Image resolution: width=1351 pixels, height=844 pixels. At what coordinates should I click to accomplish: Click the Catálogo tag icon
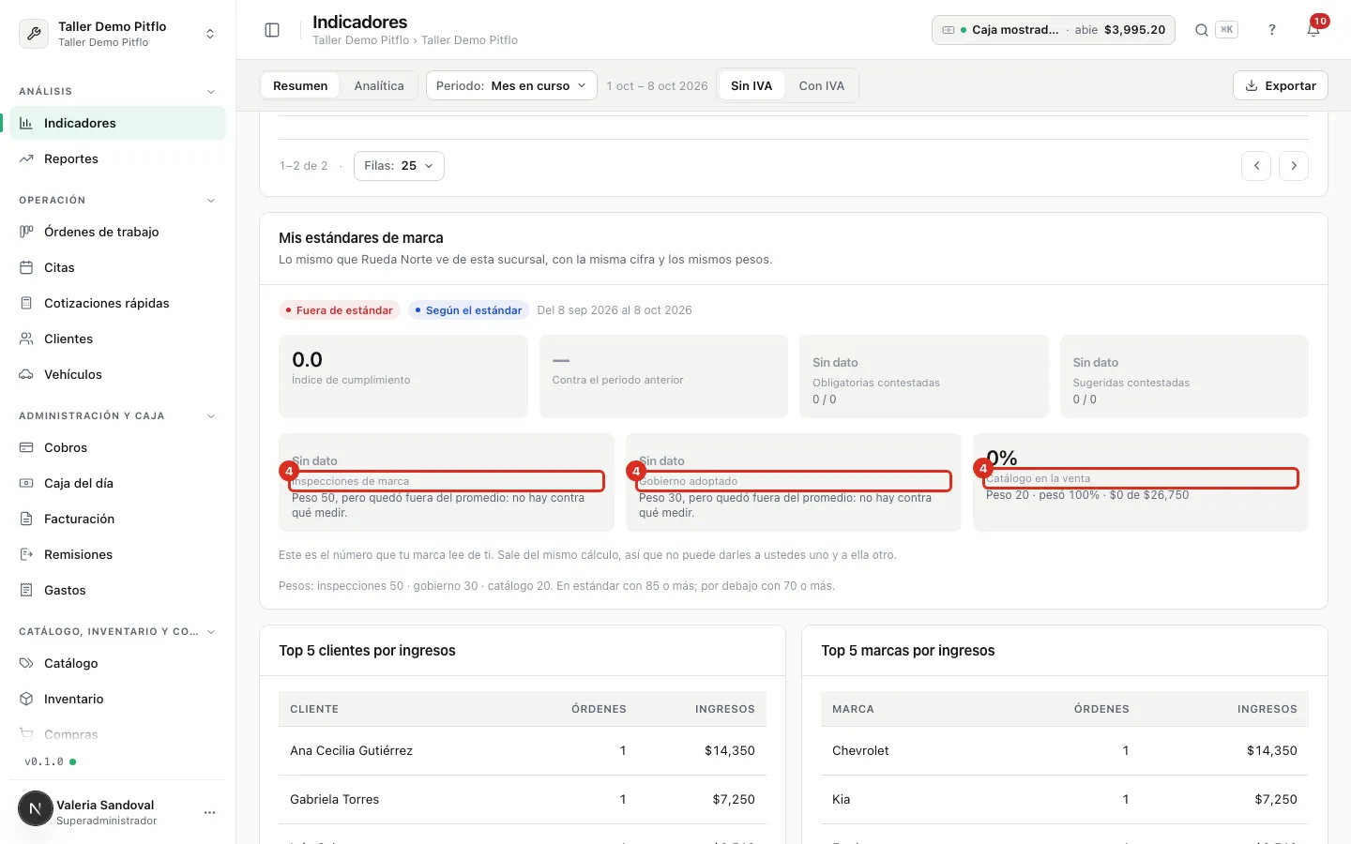point(26,663)
